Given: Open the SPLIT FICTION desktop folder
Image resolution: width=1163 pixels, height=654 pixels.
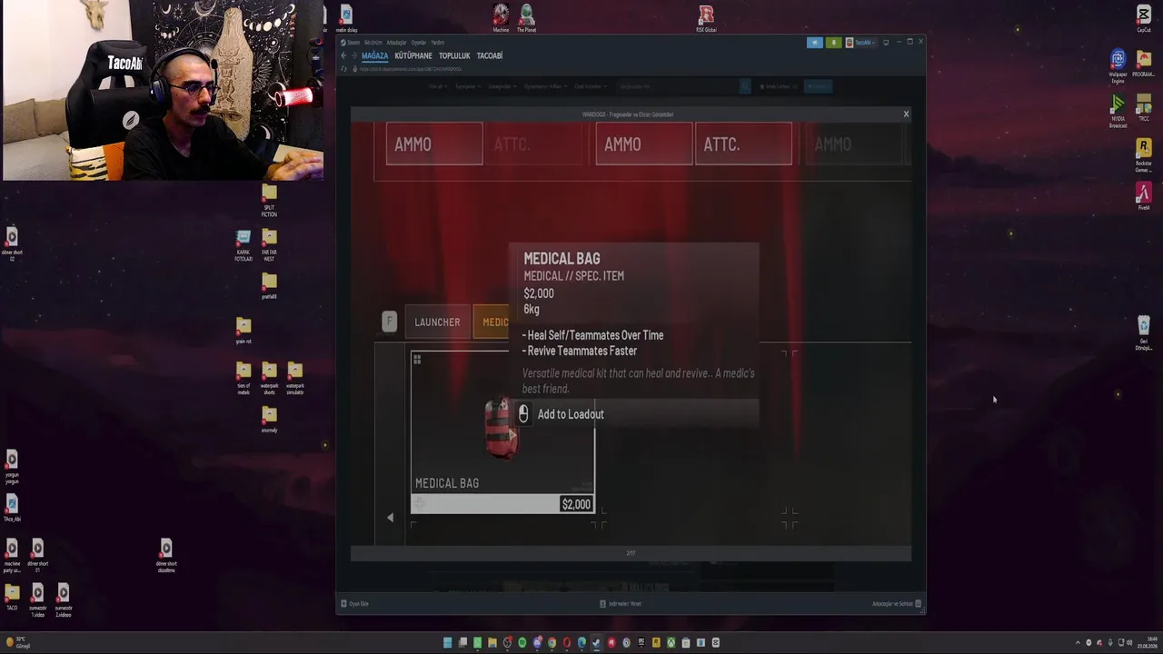Looking at the screenshot, I should pos(269,200).
